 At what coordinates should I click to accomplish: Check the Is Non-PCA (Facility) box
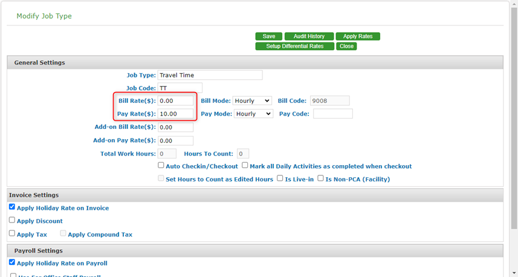(321, 178)
